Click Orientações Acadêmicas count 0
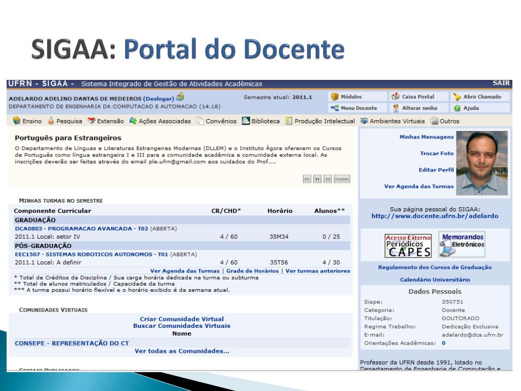 [x=444, y=343]
